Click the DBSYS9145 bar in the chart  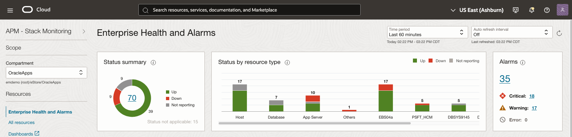tap(459, 107)
